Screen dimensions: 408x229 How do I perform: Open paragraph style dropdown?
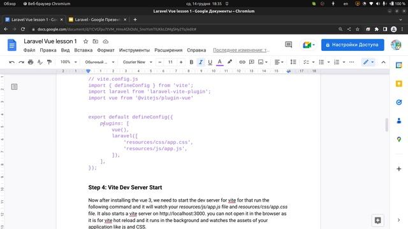pos(99,62)
